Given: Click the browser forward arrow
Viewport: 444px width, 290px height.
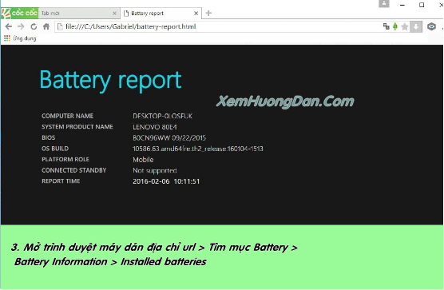Looking at the screenshot, I should (x=21, y=26).
